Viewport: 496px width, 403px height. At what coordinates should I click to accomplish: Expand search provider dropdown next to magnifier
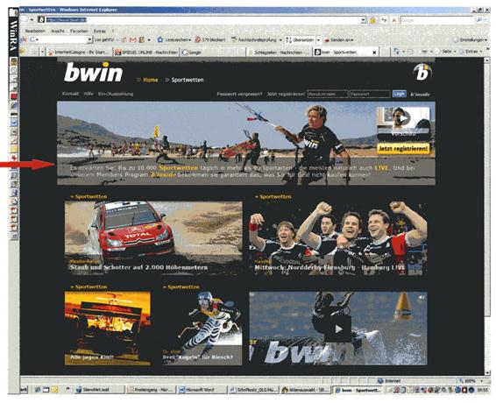[x=485, y=20]
